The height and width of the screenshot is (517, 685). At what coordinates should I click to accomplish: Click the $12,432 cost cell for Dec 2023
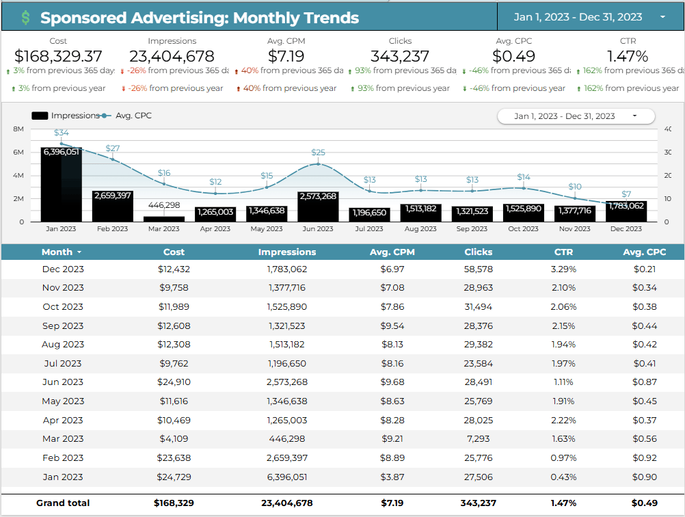[174, 269]
